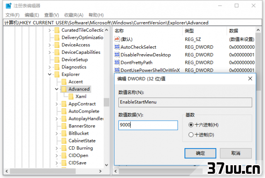The height and width of the screenshot is (178, 265).
Task: Expand the BitBucket tree node
Action: (56, 133)
